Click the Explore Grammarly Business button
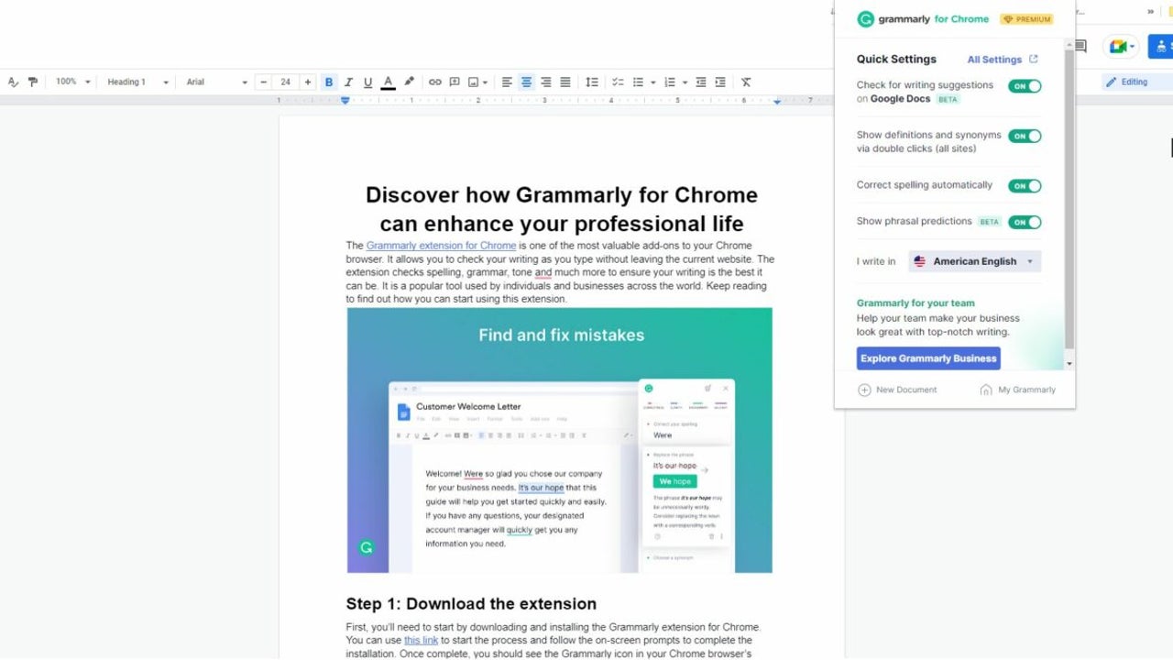Image resolution: width=1173 pixels, height=660 pixels. point(927,358)
